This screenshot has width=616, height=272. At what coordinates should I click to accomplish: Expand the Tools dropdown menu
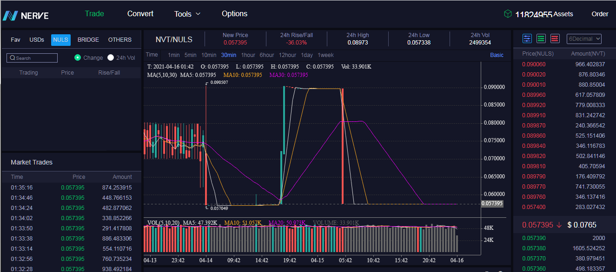(187, 14)
